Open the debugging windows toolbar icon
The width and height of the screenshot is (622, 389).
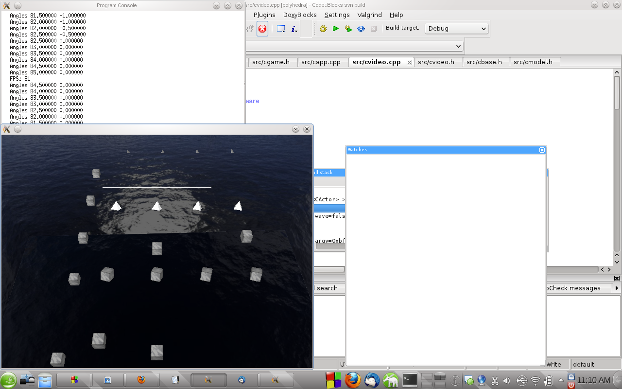coord(281,29)
